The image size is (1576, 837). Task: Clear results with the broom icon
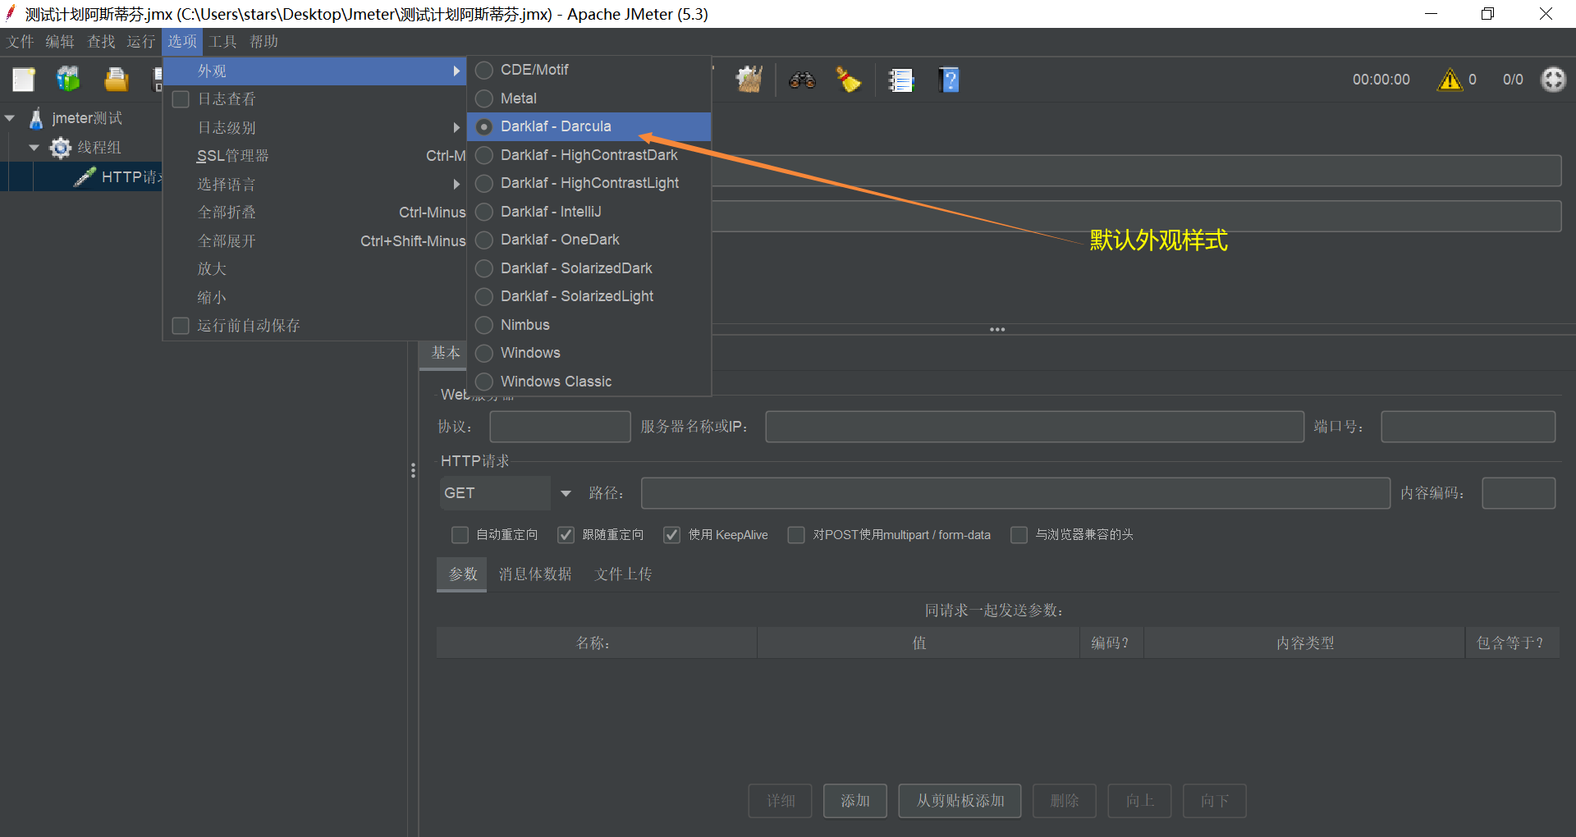[848, 80]
